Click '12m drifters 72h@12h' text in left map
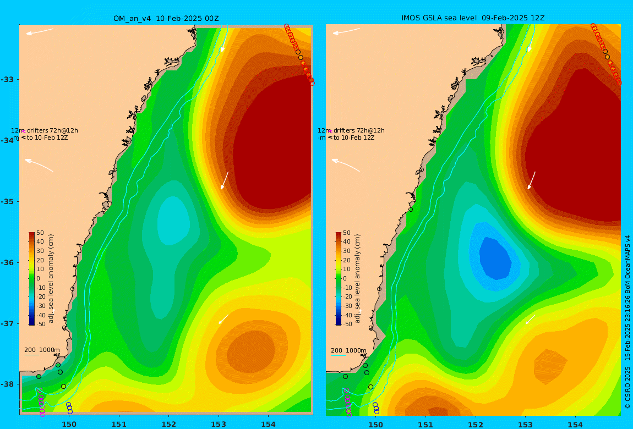633x429 pixels. [45, 131]
